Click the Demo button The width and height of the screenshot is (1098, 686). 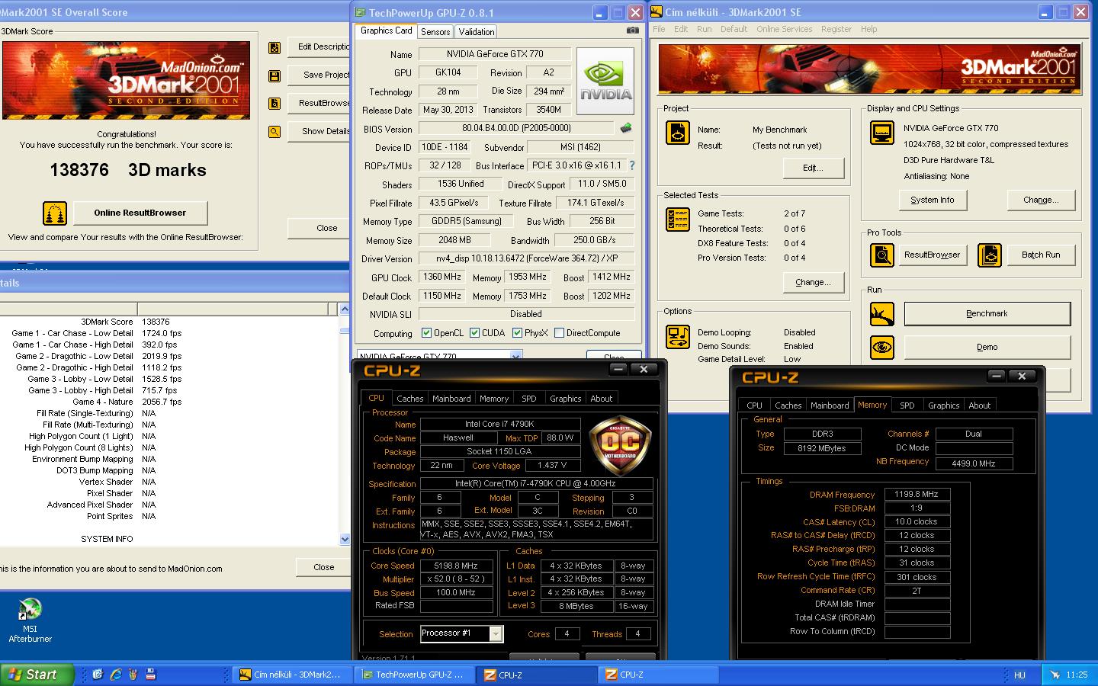[x=987, y=347]
